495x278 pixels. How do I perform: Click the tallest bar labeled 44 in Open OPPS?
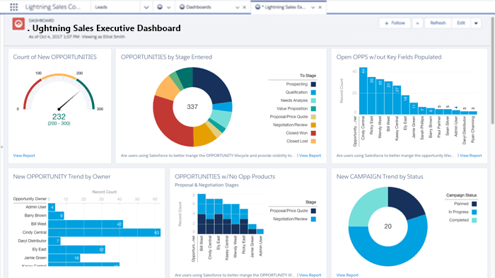point(363,91)
